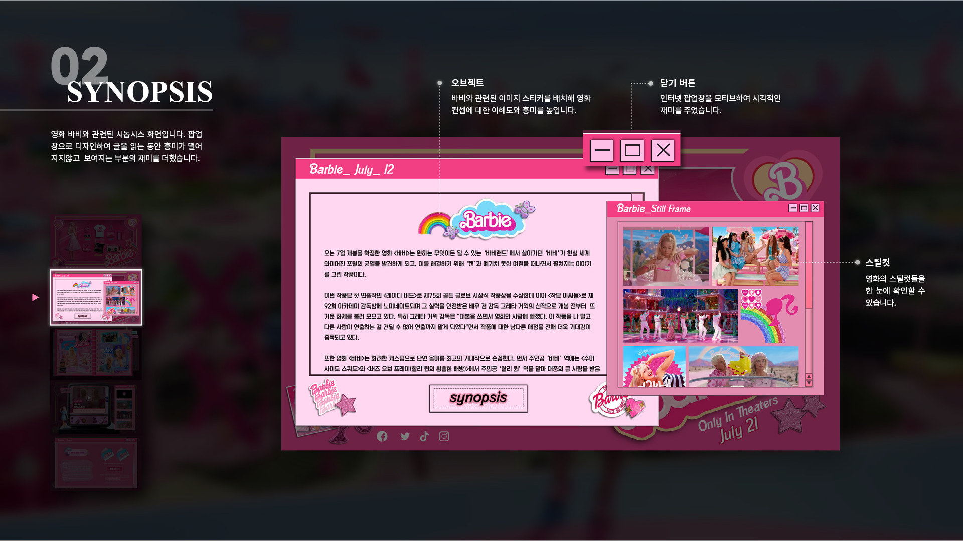963x541 pixels.
Task: Click the paragraph starting 또한 영화 <바비>는
Action: [461, 363]
